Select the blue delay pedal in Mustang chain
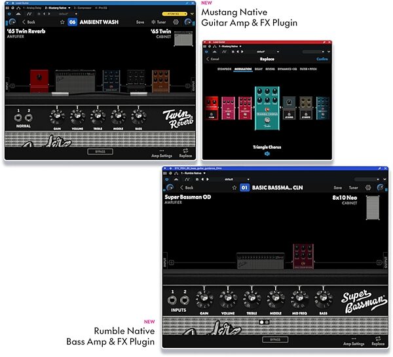Screen dimensions: 393x357 pos(111,81)
